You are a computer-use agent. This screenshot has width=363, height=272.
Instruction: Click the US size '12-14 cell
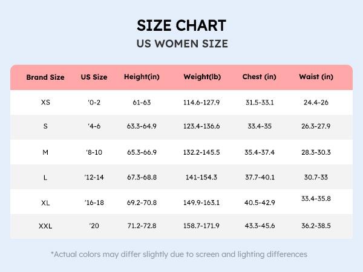pyautogui.click(x=94, y=177)
